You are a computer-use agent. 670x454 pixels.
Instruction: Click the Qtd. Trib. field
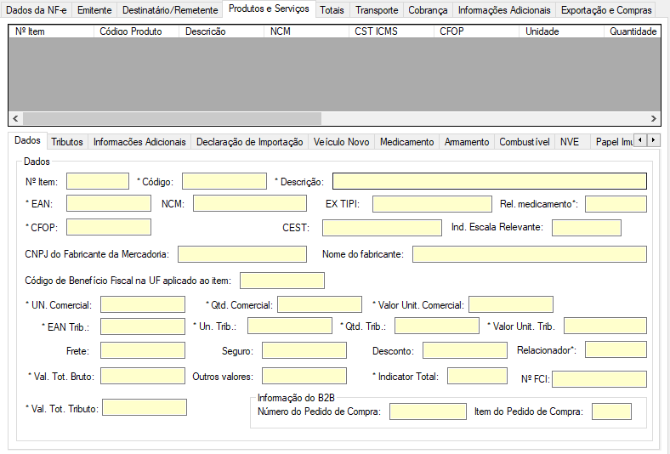pyautogui.click(x=437, y=326)
